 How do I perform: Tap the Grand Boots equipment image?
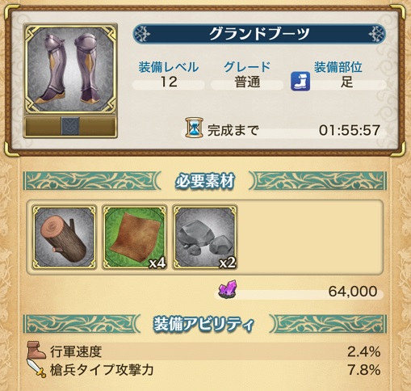tap(70, 69)
